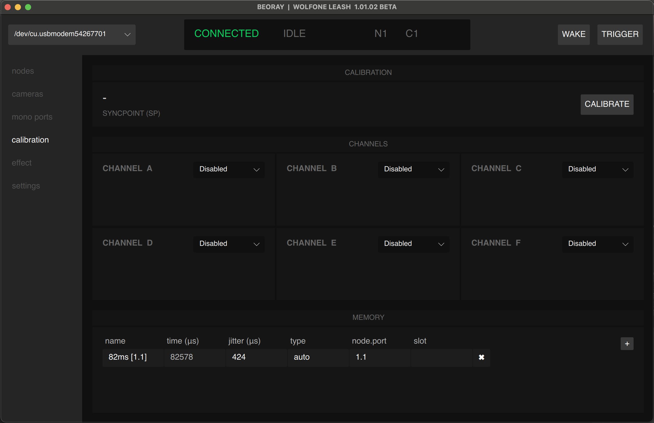Click the CONNECTED status indicator
Viewport: 654px width, 423px height.
click(226, 33)
